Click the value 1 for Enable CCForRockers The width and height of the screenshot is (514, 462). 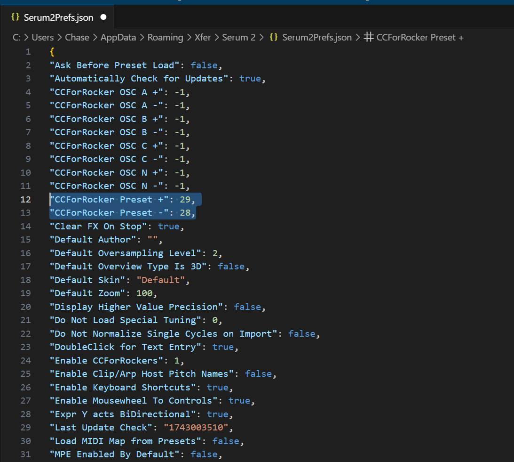[177, 361]
